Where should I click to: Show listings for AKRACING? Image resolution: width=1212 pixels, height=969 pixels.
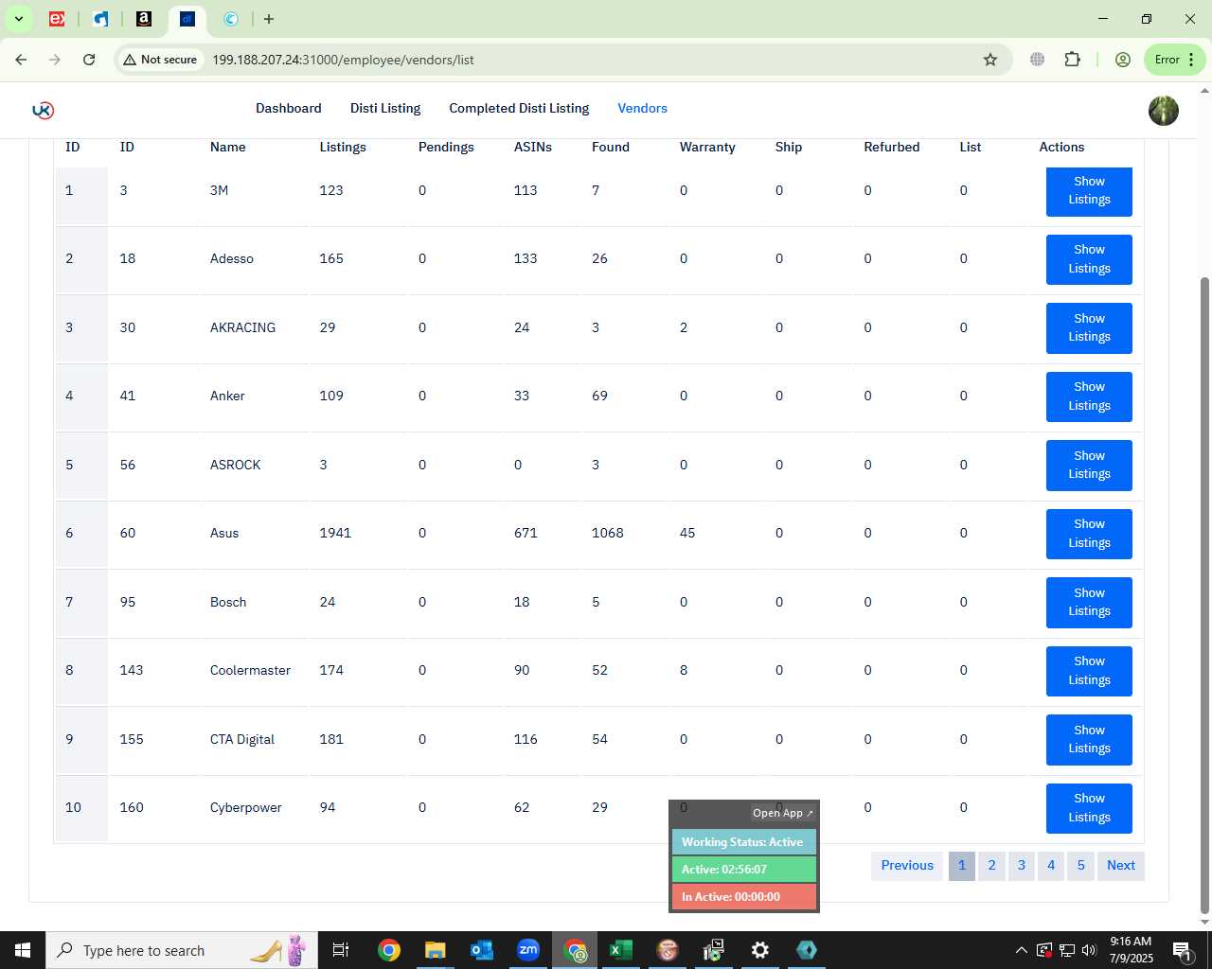pyautogui.click(x=1089, y=328)
